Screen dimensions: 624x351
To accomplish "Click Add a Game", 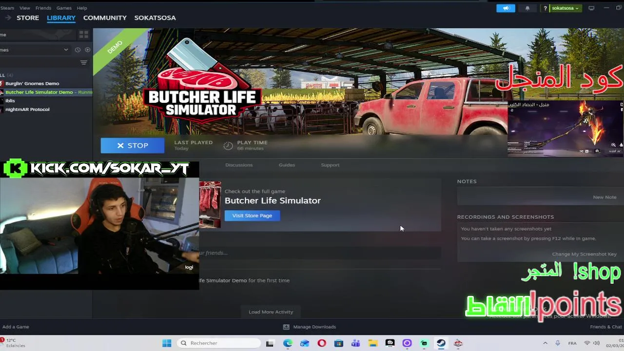I will click(16, 327).
